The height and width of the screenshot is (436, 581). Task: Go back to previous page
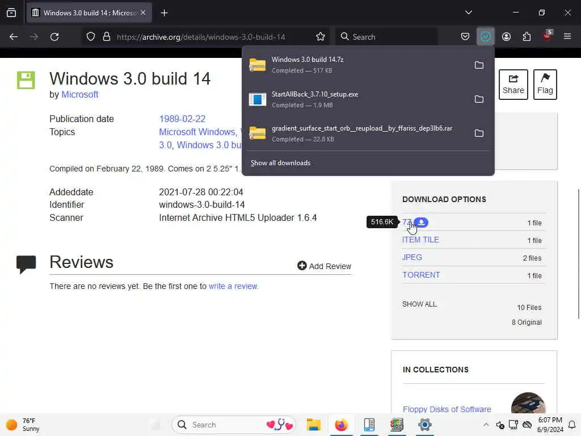14,37
